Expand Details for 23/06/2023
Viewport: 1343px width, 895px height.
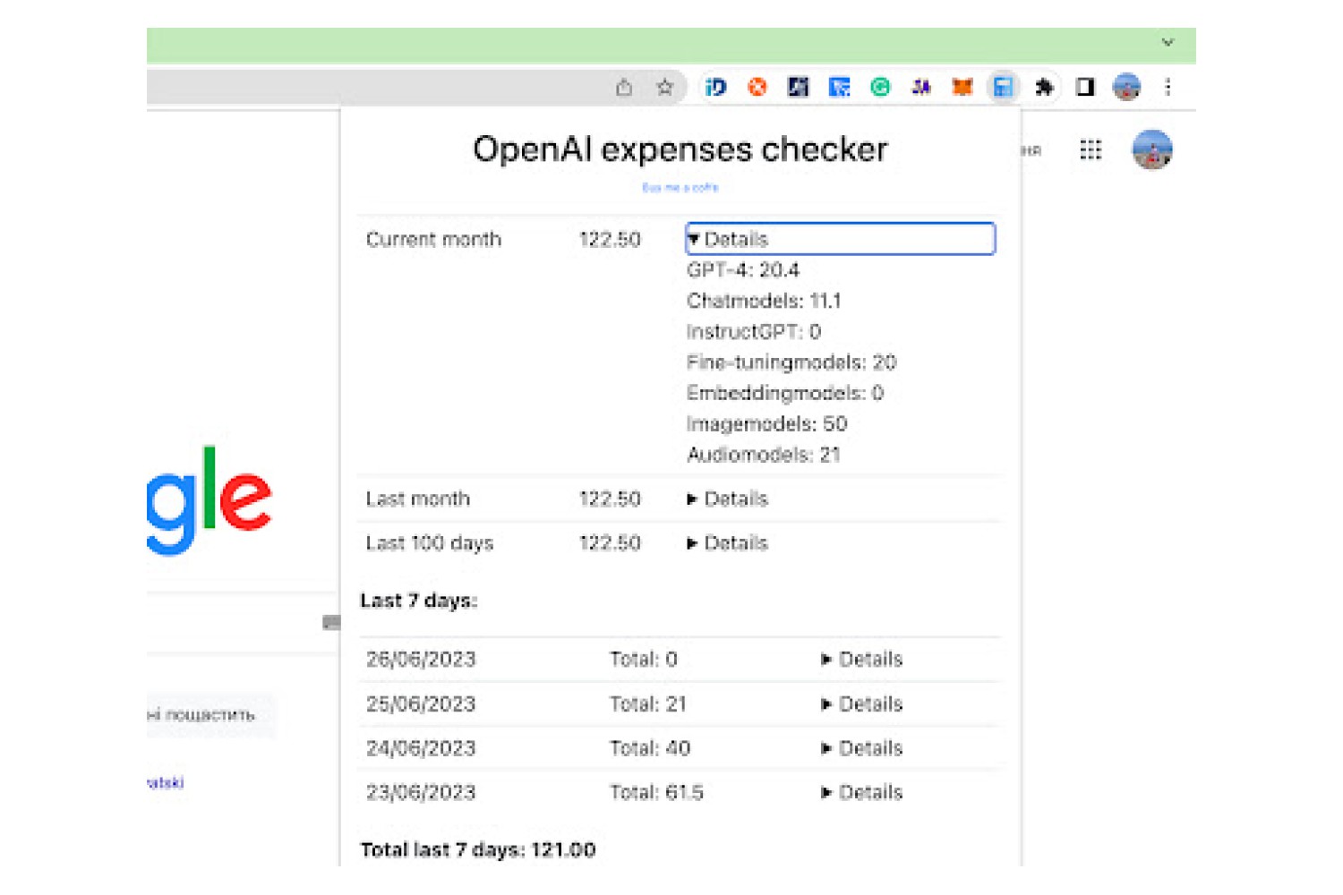point(862,792)
